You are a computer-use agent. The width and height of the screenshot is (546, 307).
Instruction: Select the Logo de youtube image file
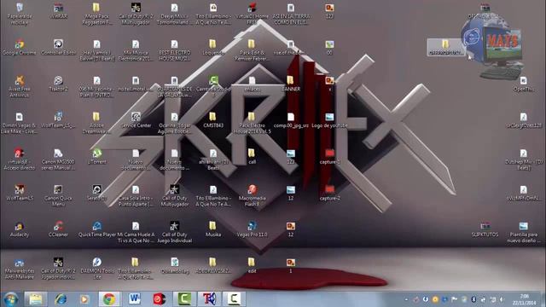click(x=329, y=120)
